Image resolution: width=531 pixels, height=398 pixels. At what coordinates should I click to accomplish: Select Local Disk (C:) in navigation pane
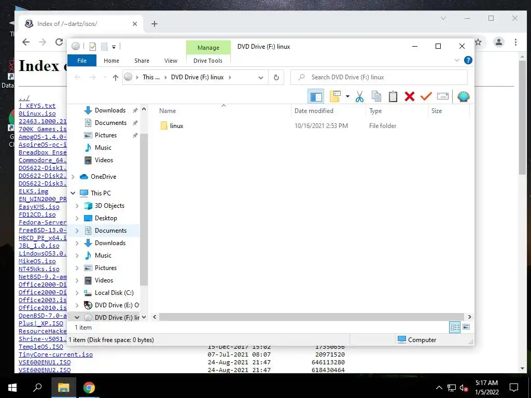(114, 292)
